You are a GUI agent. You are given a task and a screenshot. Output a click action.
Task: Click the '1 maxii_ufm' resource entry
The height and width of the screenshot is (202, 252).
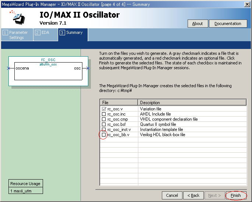tap(25, 191)
